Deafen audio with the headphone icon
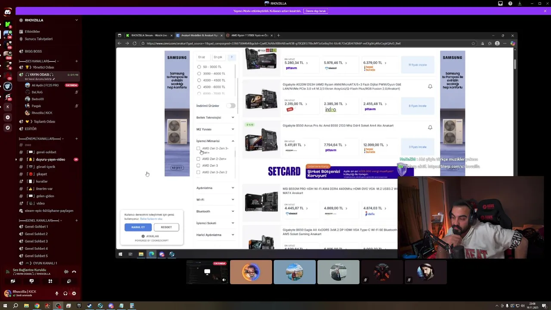 (x=65, y=294)
